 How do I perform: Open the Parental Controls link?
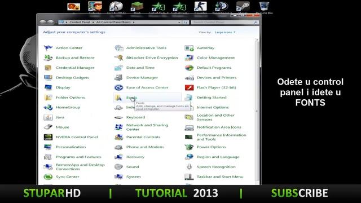point(143,137)
